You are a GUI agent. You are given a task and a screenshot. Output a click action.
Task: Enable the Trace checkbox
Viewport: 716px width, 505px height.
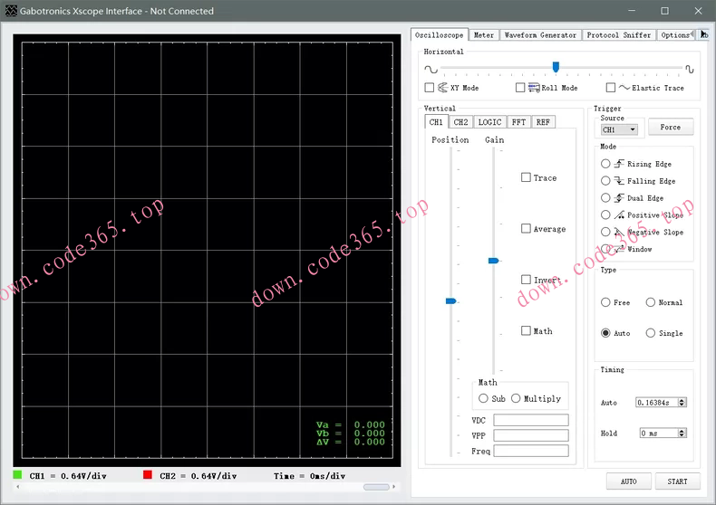coord(526,177)
